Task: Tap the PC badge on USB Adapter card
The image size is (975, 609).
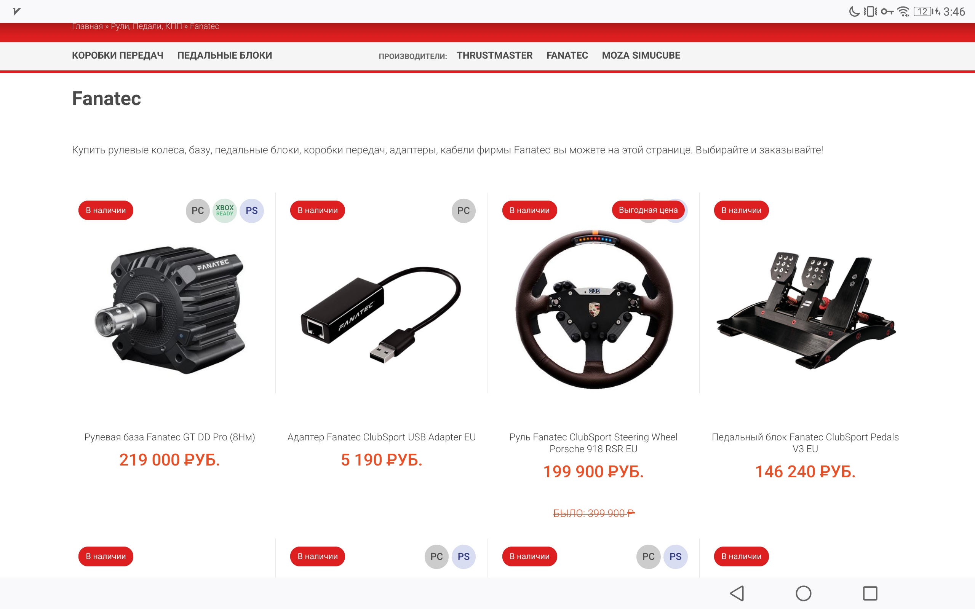Action: click(464, 210)
